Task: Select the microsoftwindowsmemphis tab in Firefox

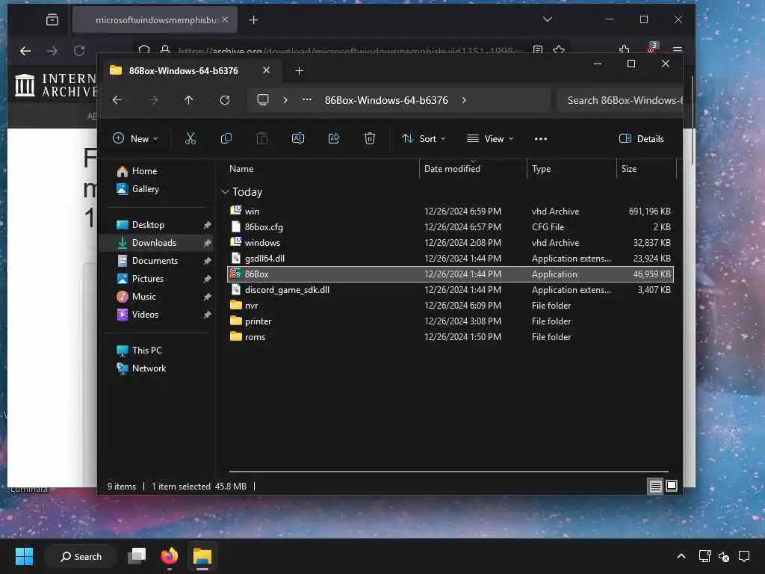Action: [155, 20]
